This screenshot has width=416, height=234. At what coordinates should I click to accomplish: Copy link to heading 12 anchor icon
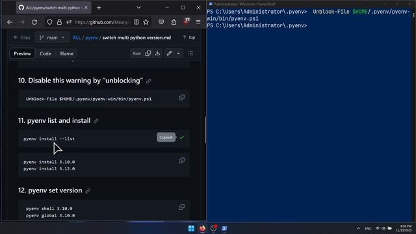pyautogui.click(x=88, y=190)
